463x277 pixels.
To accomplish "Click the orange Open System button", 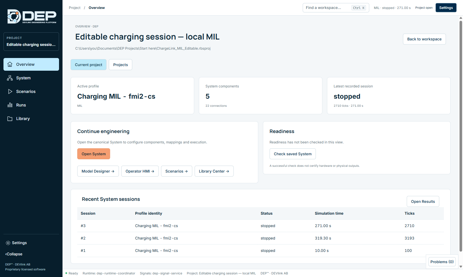I will [94, 154].
